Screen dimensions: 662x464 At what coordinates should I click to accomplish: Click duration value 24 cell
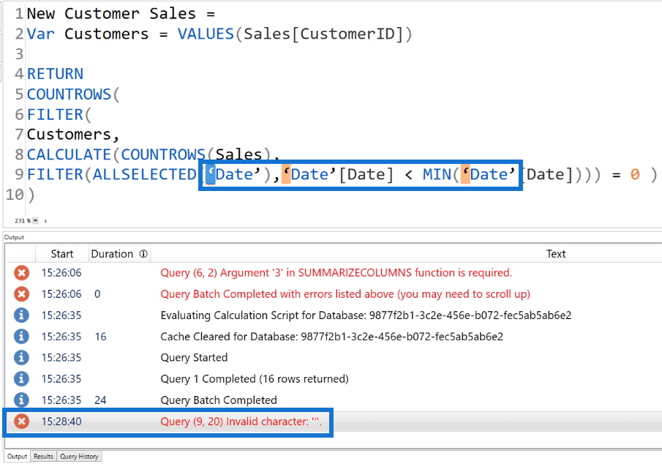pyautogui.click(x=100, y=400)
